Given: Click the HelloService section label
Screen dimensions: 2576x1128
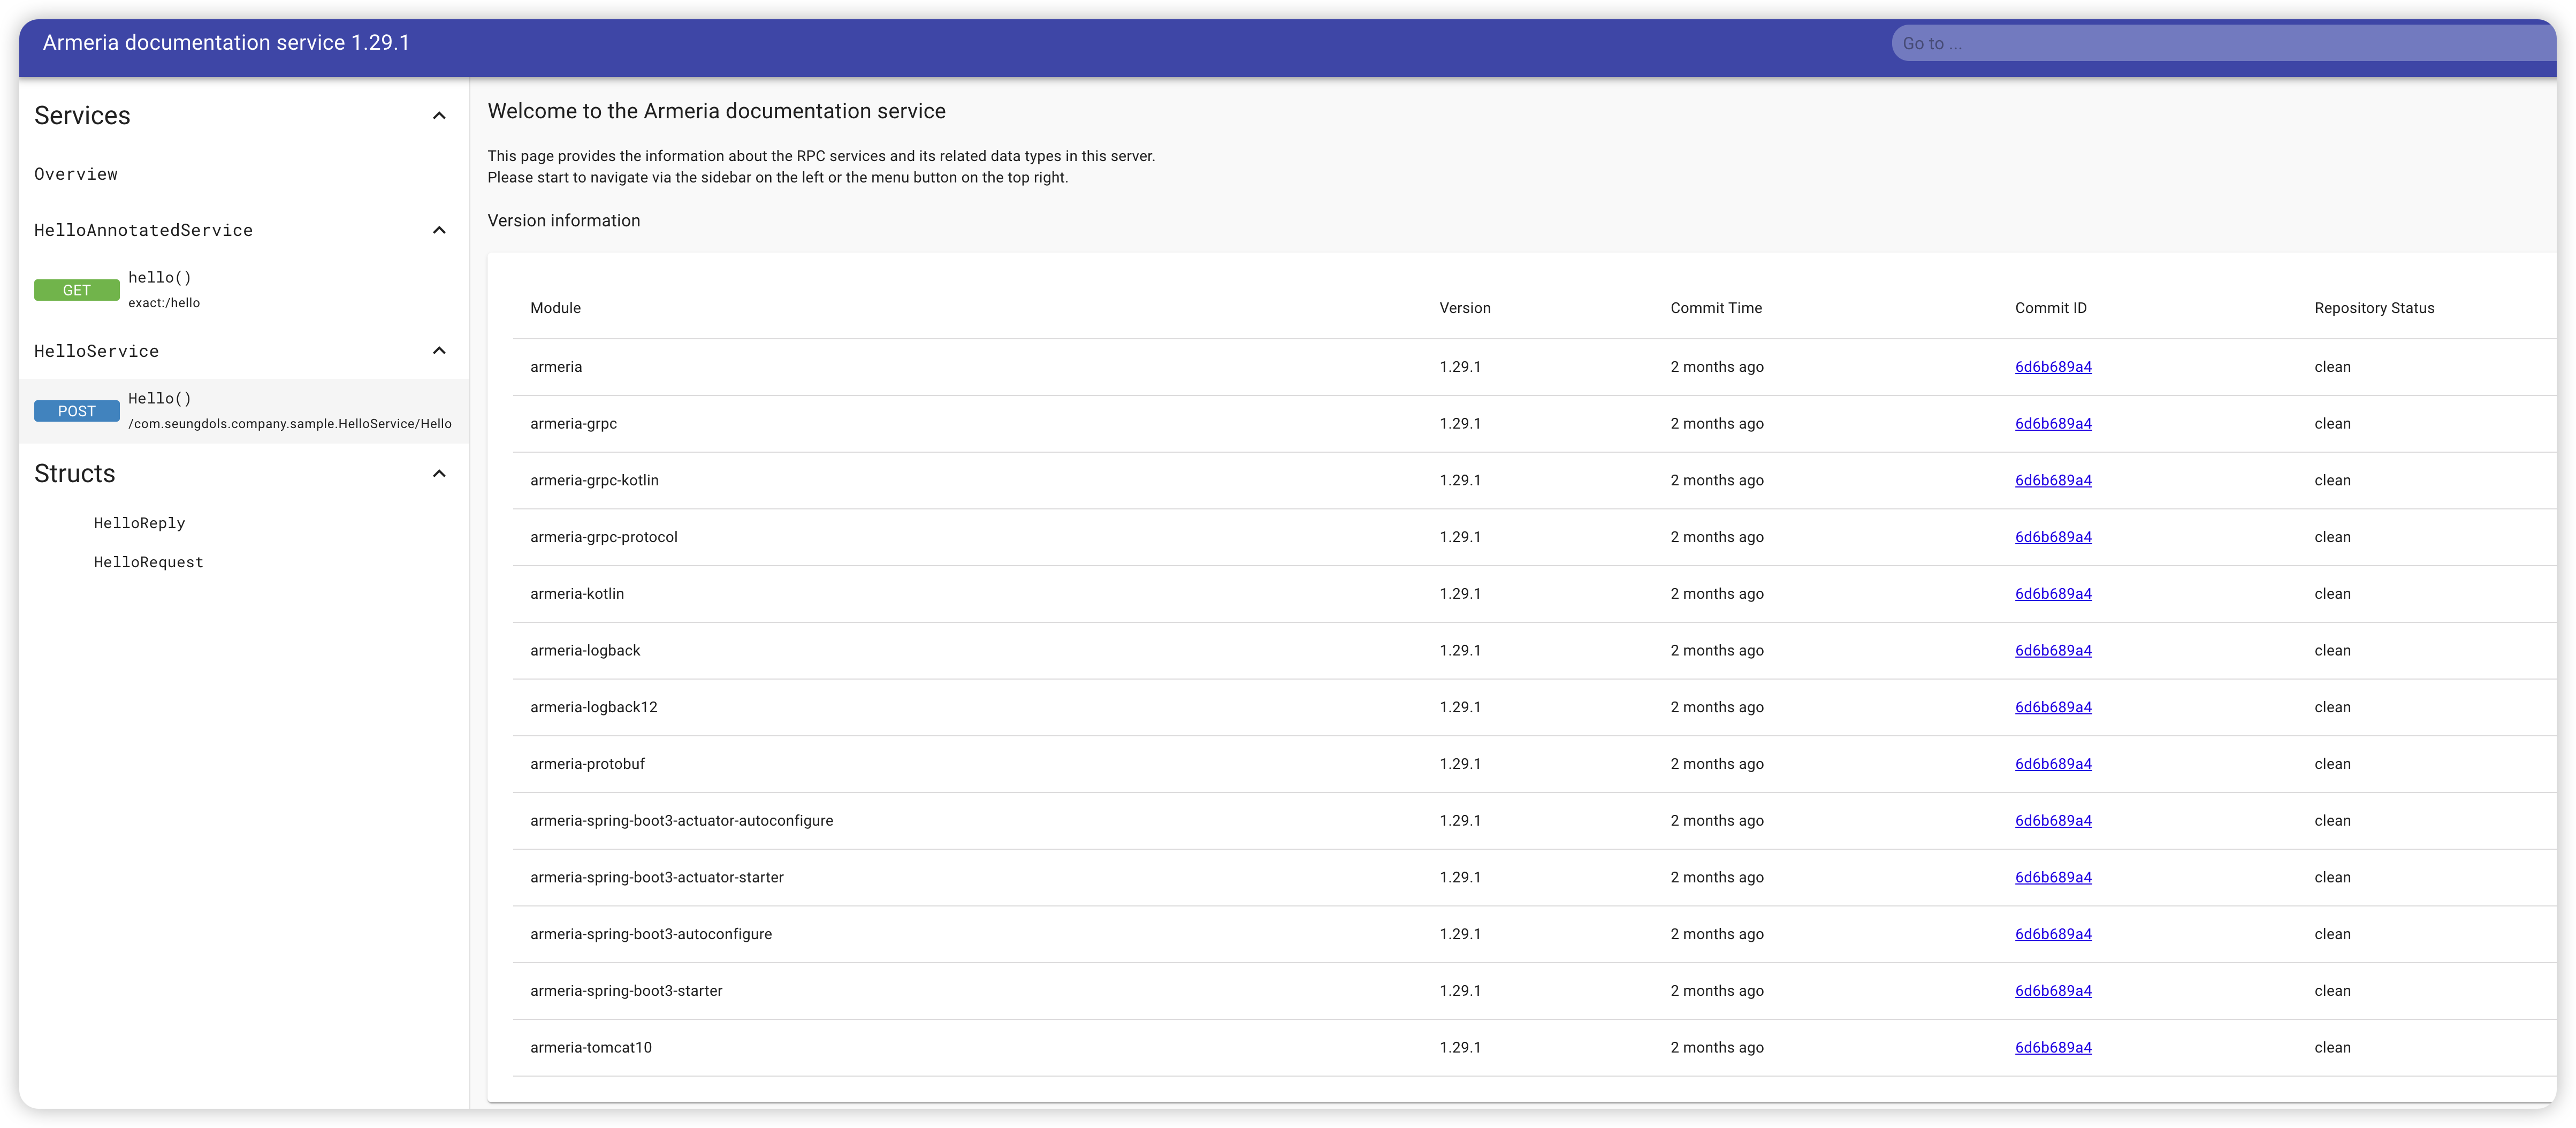Looking at the screenshot, I should tap(97, 351).
